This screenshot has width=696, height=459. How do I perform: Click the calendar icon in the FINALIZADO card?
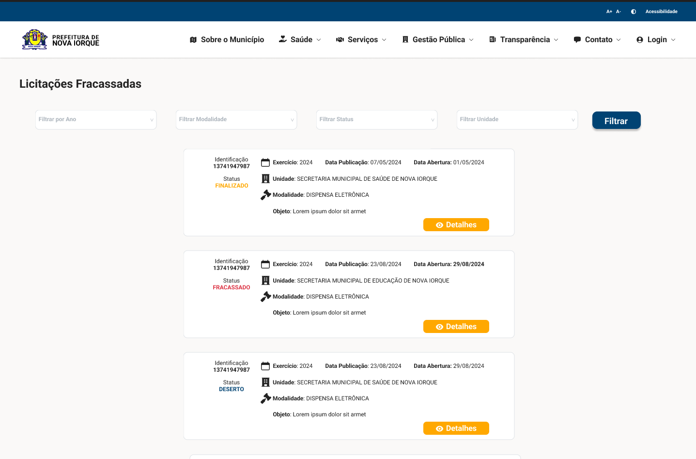pyautogui.click(x=265, y=162)
